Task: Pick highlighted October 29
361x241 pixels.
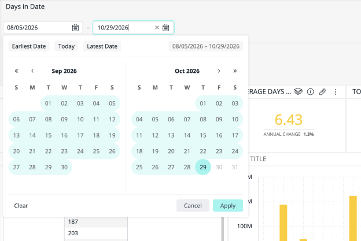Action: (203, 167)
